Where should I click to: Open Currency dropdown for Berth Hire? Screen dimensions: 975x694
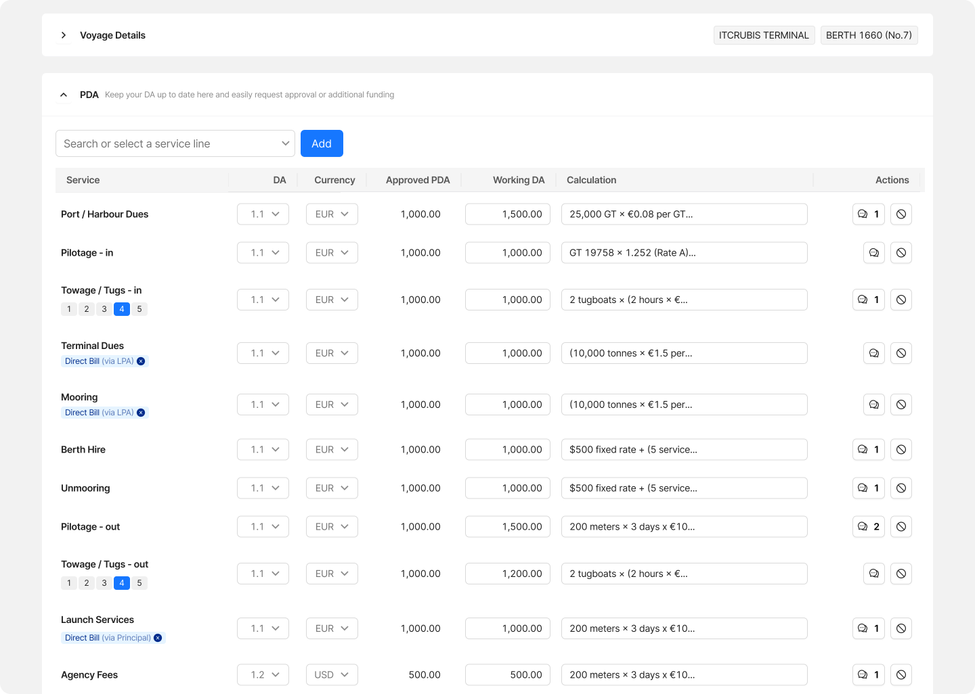[x=332, y=450]
